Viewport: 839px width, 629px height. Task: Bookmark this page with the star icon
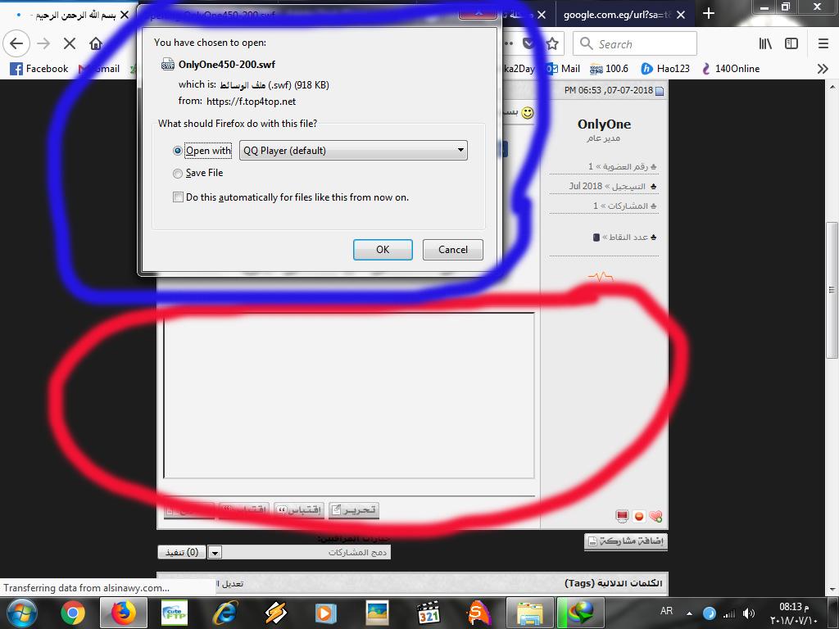click(x=552, y=44)
